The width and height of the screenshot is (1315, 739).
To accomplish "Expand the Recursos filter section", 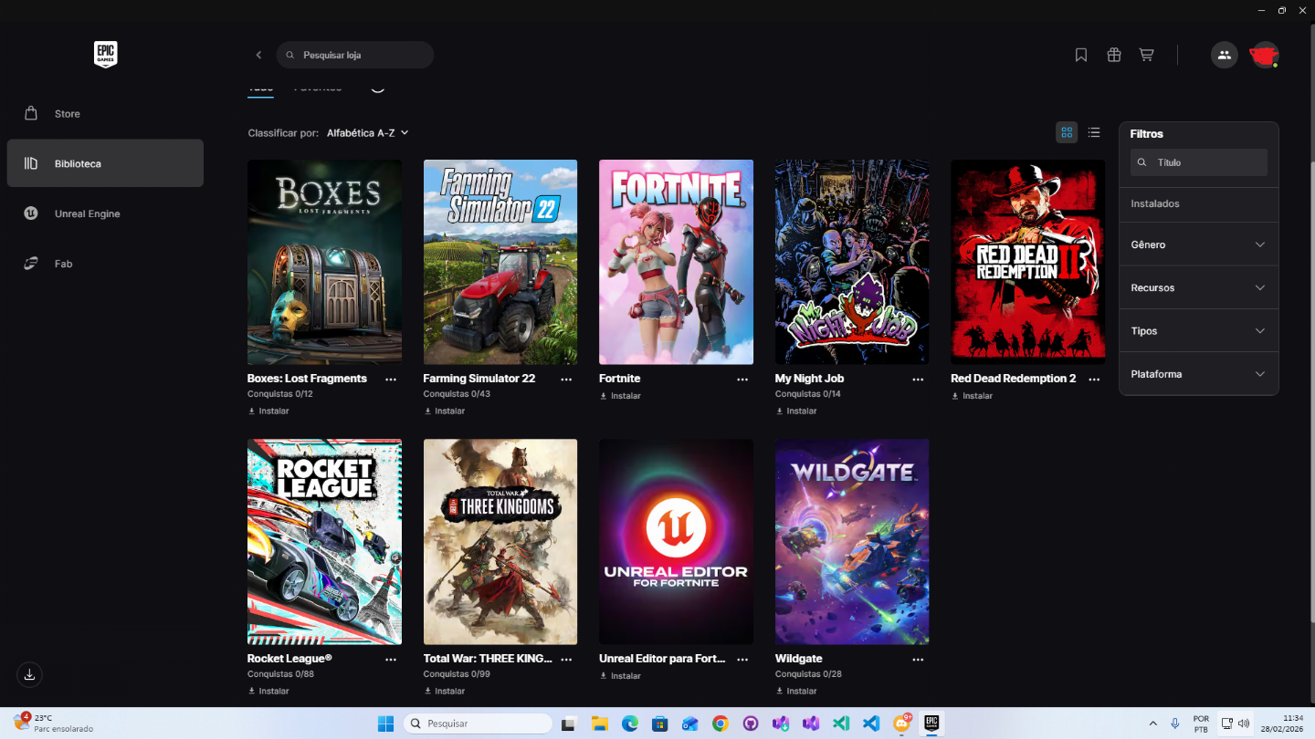I will pyautogui.click(x=1198, y=287).
